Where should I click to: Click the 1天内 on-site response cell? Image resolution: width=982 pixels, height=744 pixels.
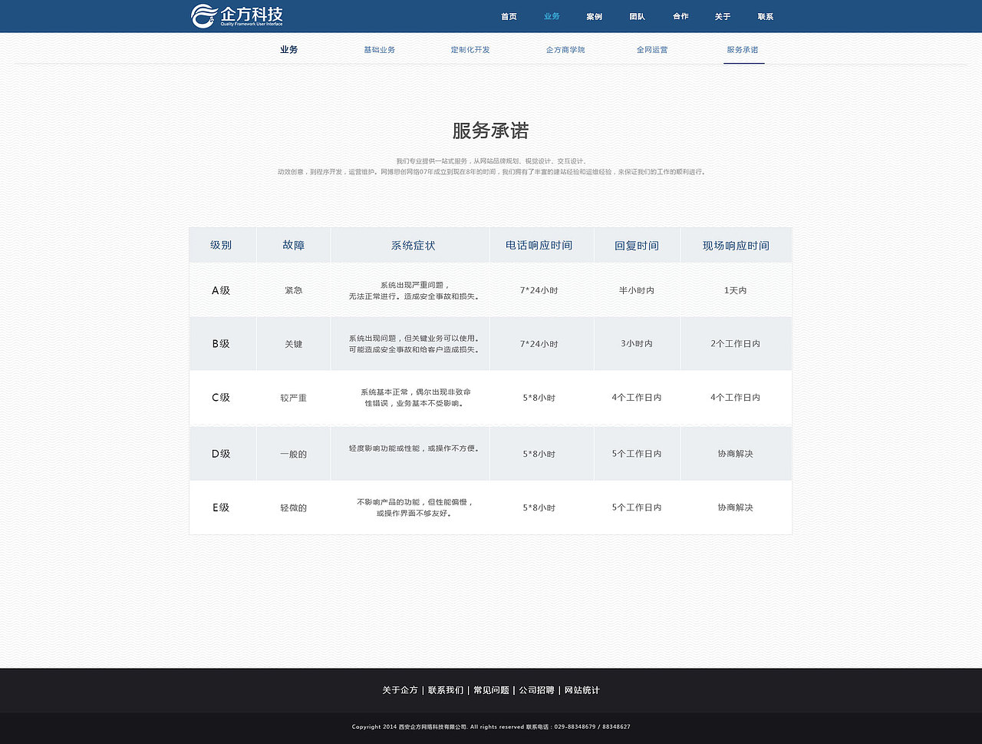736,290
